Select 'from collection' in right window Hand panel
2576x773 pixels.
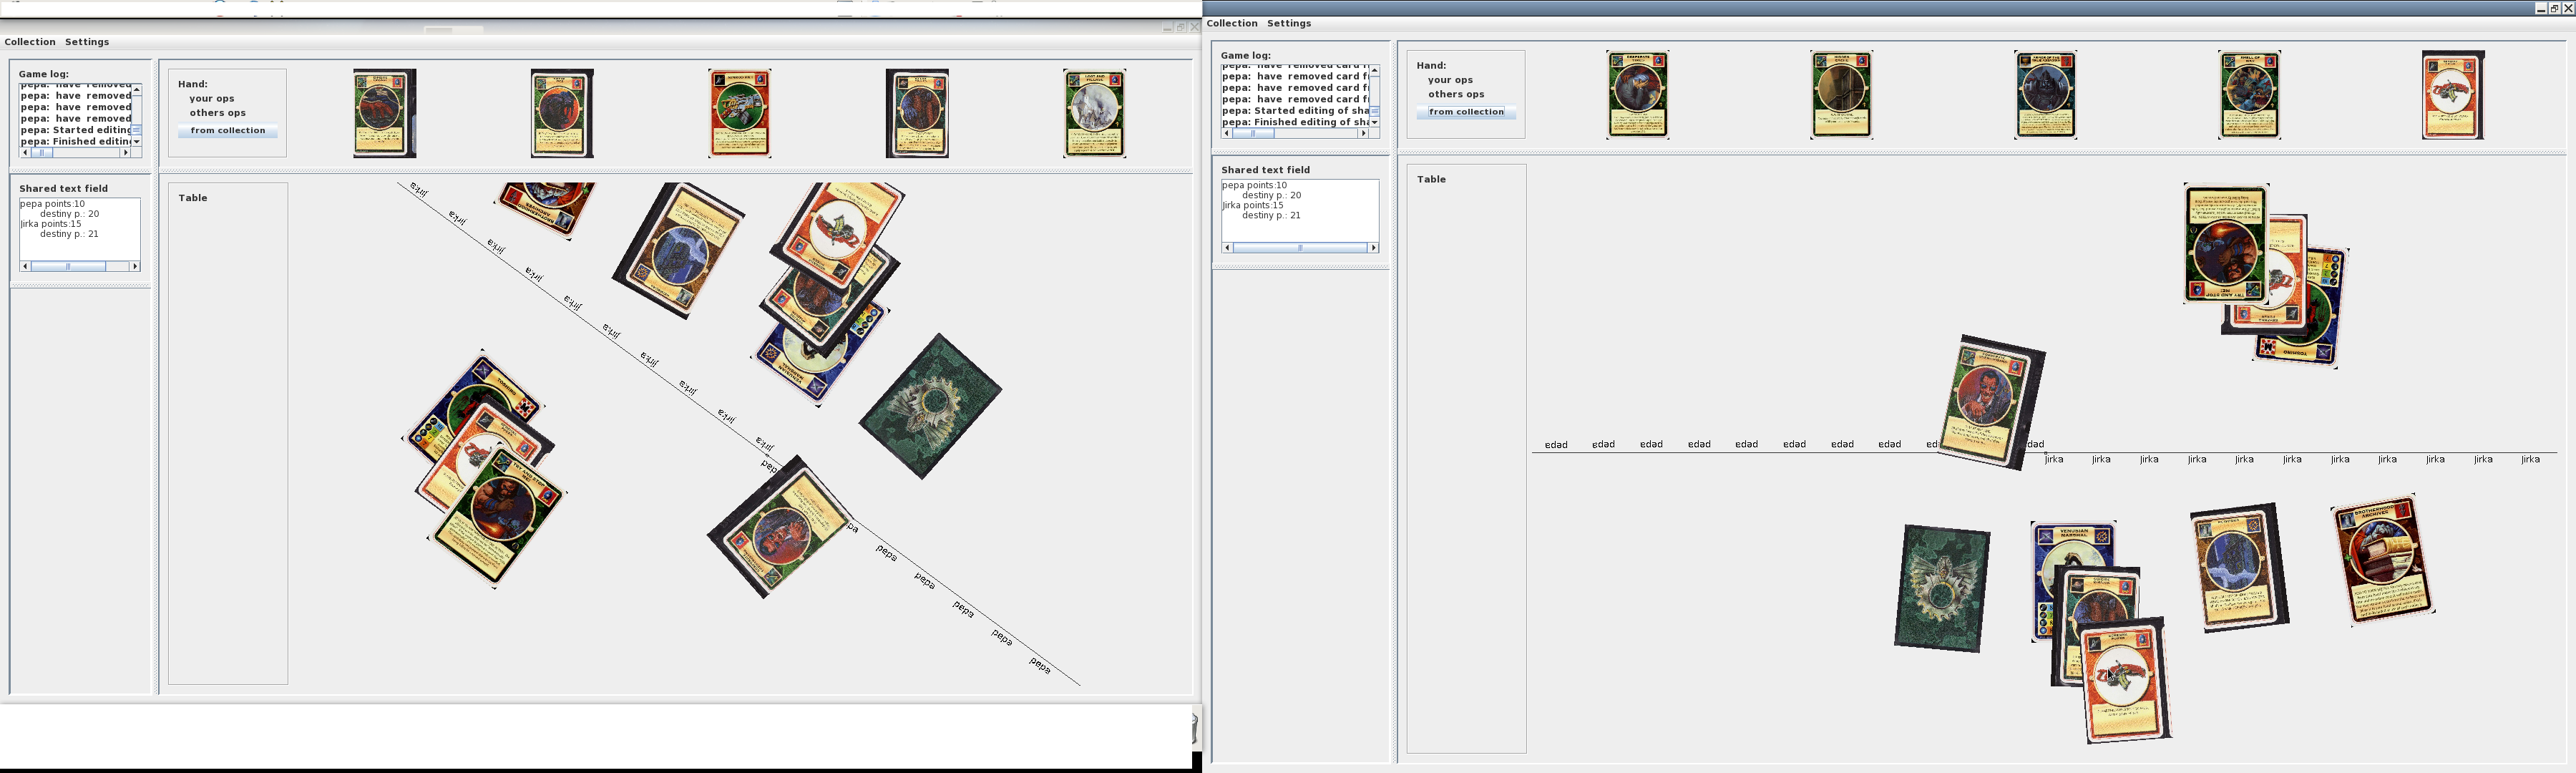[x=1466, y=112]
